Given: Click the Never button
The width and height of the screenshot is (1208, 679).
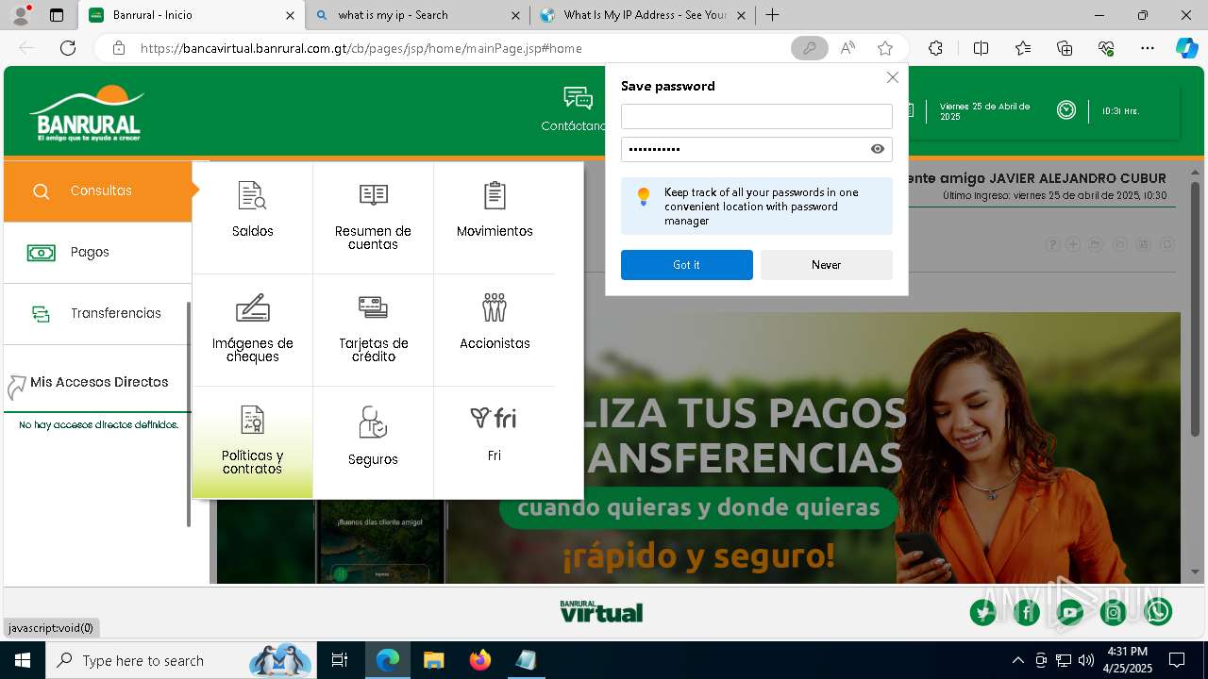Looking at the screenshot, I should (x=827, y=265).
